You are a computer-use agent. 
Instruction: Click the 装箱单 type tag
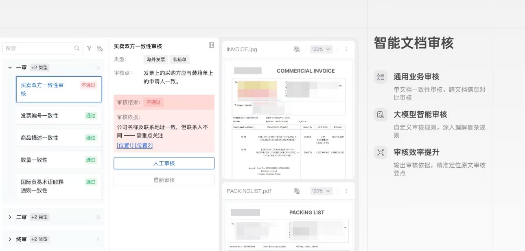[x=179, y=59]
